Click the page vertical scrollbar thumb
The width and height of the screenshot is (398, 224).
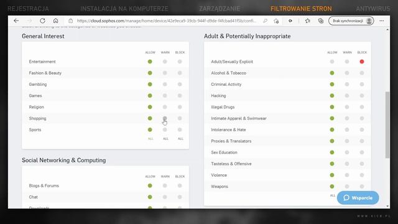tap(387, 125)
